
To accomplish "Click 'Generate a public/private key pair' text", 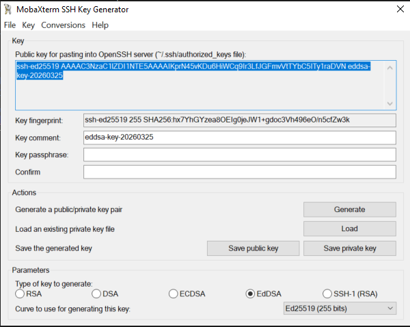I will click(69, 210).
